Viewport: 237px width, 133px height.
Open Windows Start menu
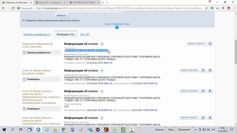pos(4,130)
